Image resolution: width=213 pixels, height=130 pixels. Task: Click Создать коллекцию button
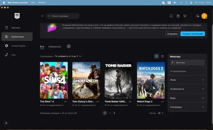pyautogui.click(x=193, y=34)
